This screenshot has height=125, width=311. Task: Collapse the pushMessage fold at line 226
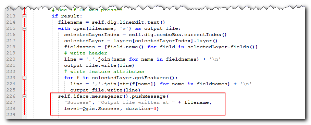click(24, 97)
